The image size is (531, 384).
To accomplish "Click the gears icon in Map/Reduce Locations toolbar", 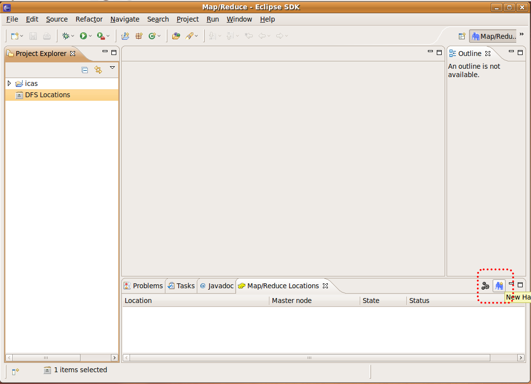I will pos(485,285).
